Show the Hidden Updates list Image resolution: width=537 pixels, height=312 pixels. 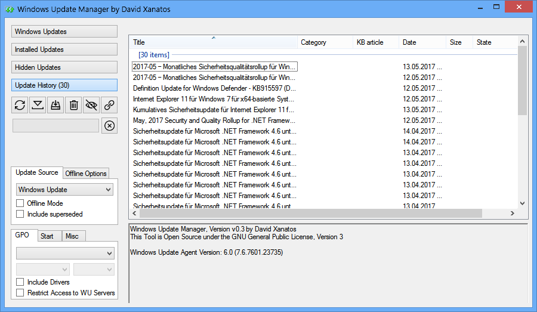point(64,67)
